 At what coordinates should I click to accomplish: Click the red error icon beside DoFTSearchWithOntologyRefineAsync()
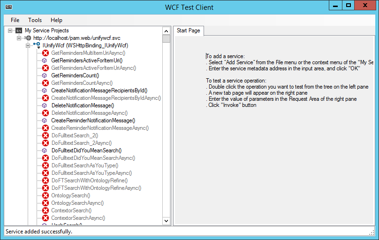pyautogui.click(x=45, y=187)
